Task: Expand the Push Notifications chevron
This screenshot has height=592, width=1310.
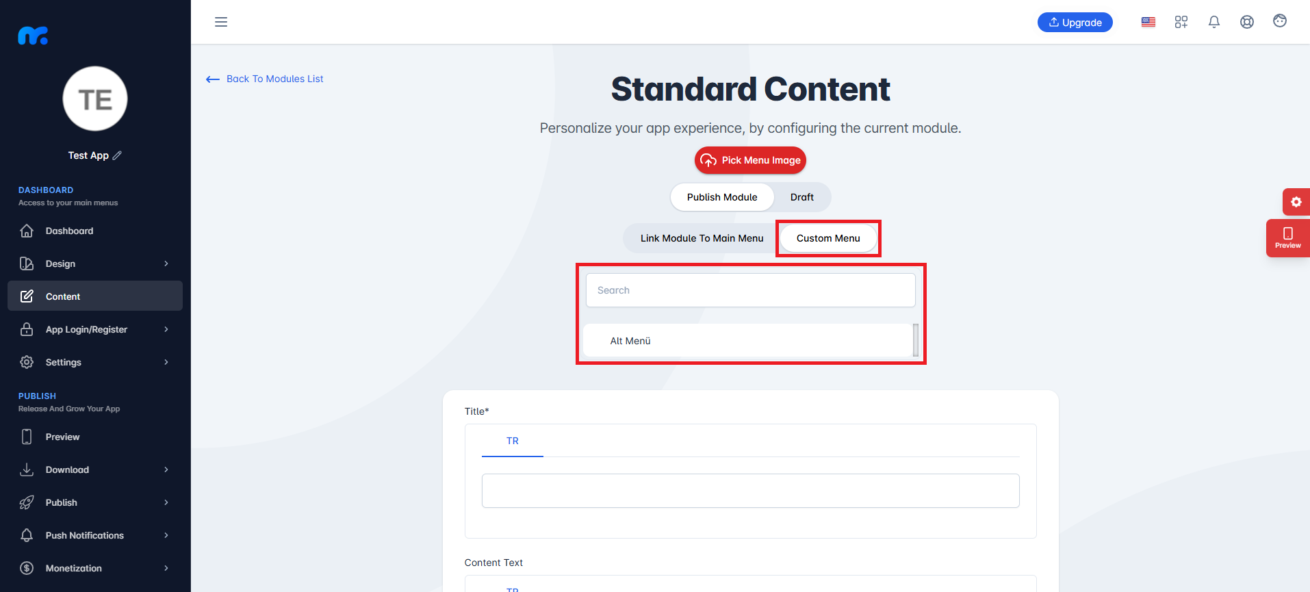Action: [166, 535]
